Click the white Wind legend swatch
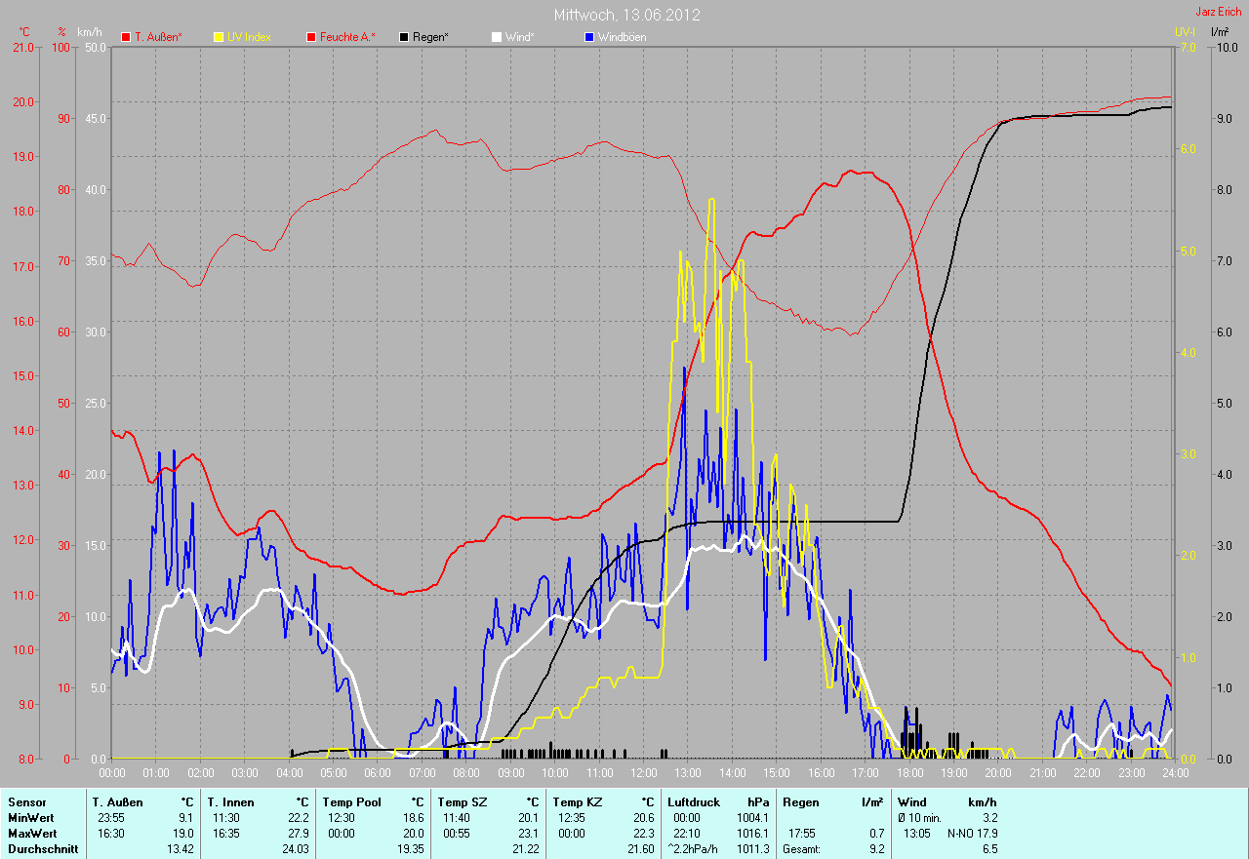 pyautogui.click(x=496, y=37)
